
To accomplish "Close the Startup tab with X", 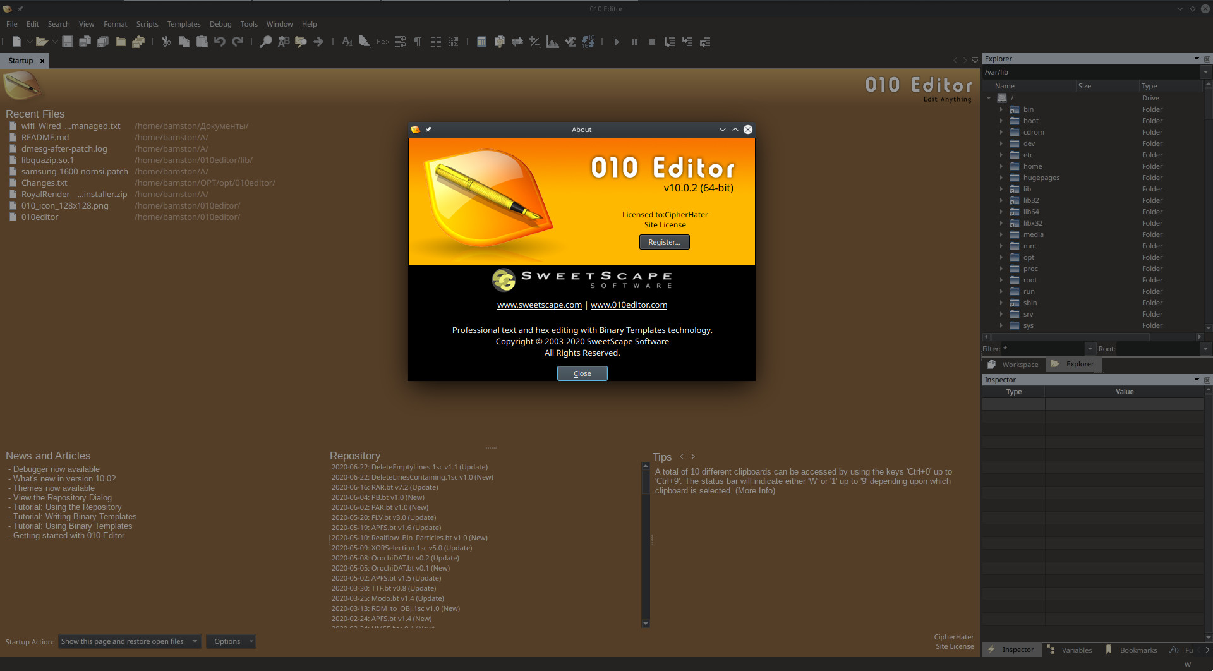I will pos(42,61).
